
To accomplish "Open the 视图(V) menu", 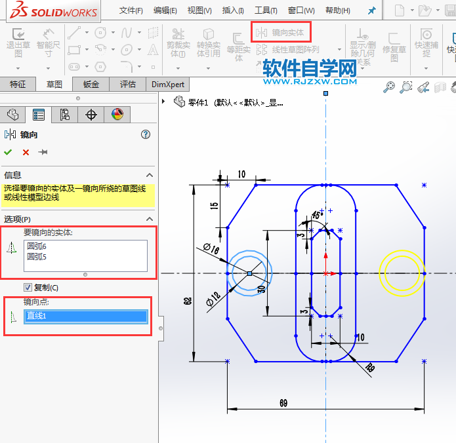I will click(x=199, y=10).
